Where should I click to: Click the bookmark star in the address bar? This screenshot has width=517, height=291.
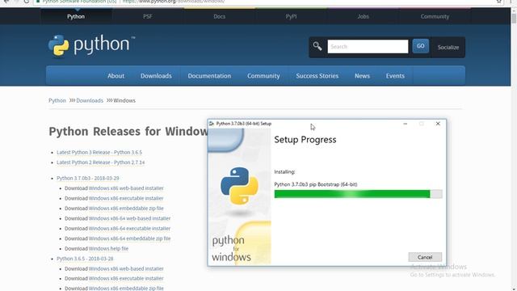pyautogui.click(x=499, y=2)
